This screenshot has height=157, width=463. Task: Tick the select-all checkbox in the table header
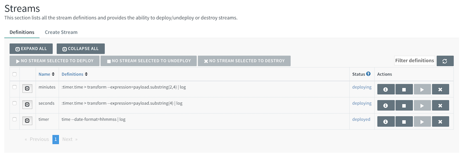pos(14,74)
